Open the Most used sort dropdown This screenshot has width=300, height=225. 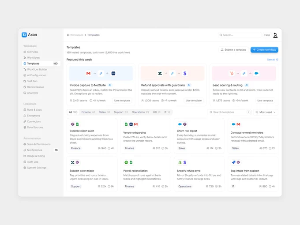click(266, 112)
